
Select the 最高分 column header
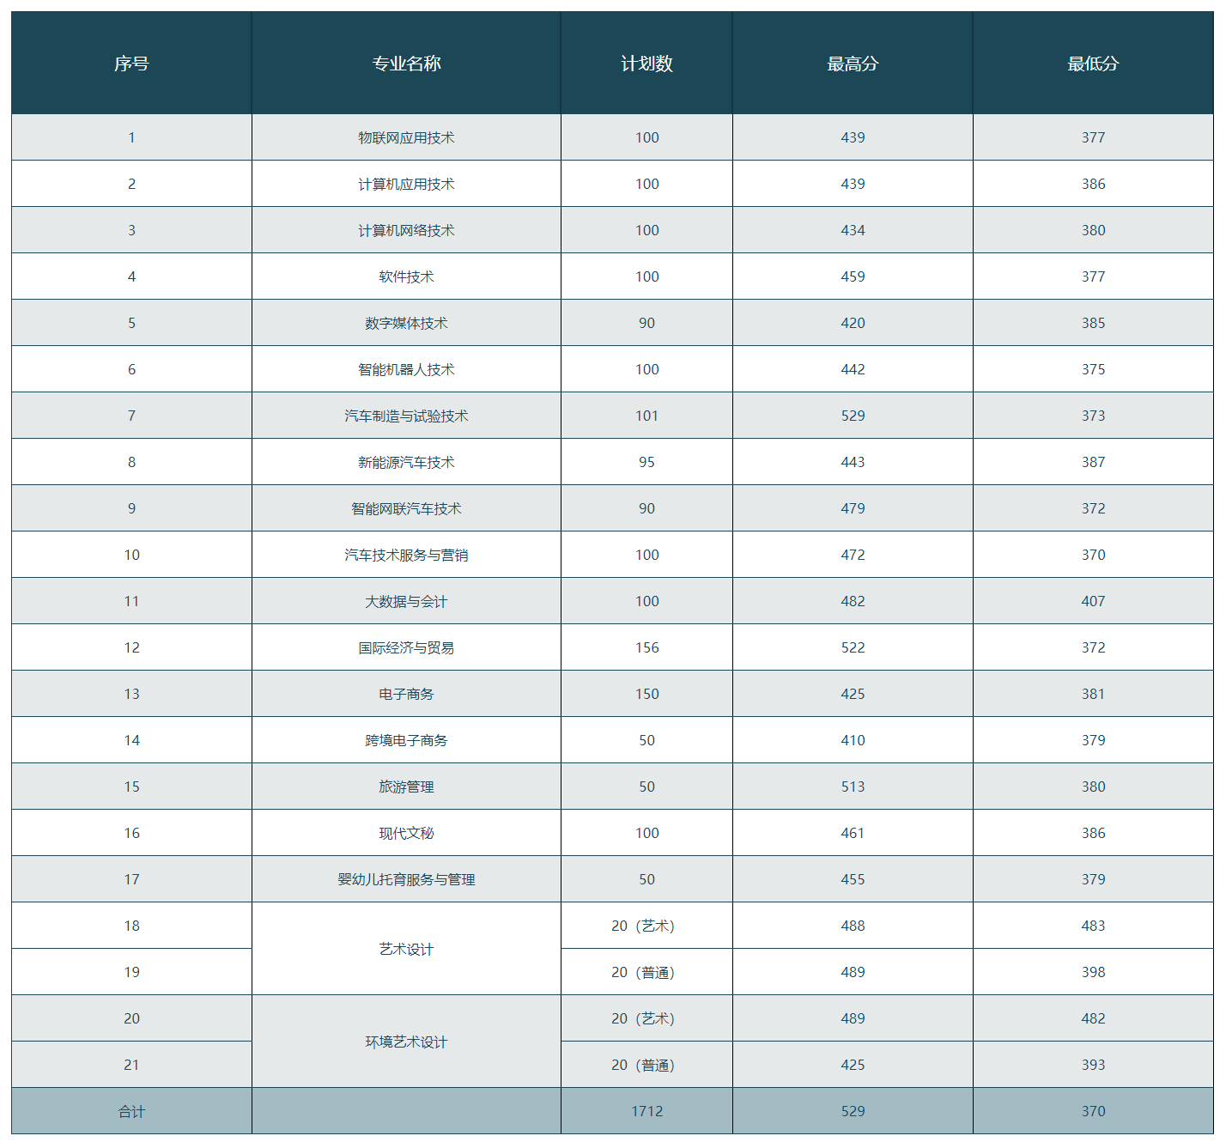853,63
